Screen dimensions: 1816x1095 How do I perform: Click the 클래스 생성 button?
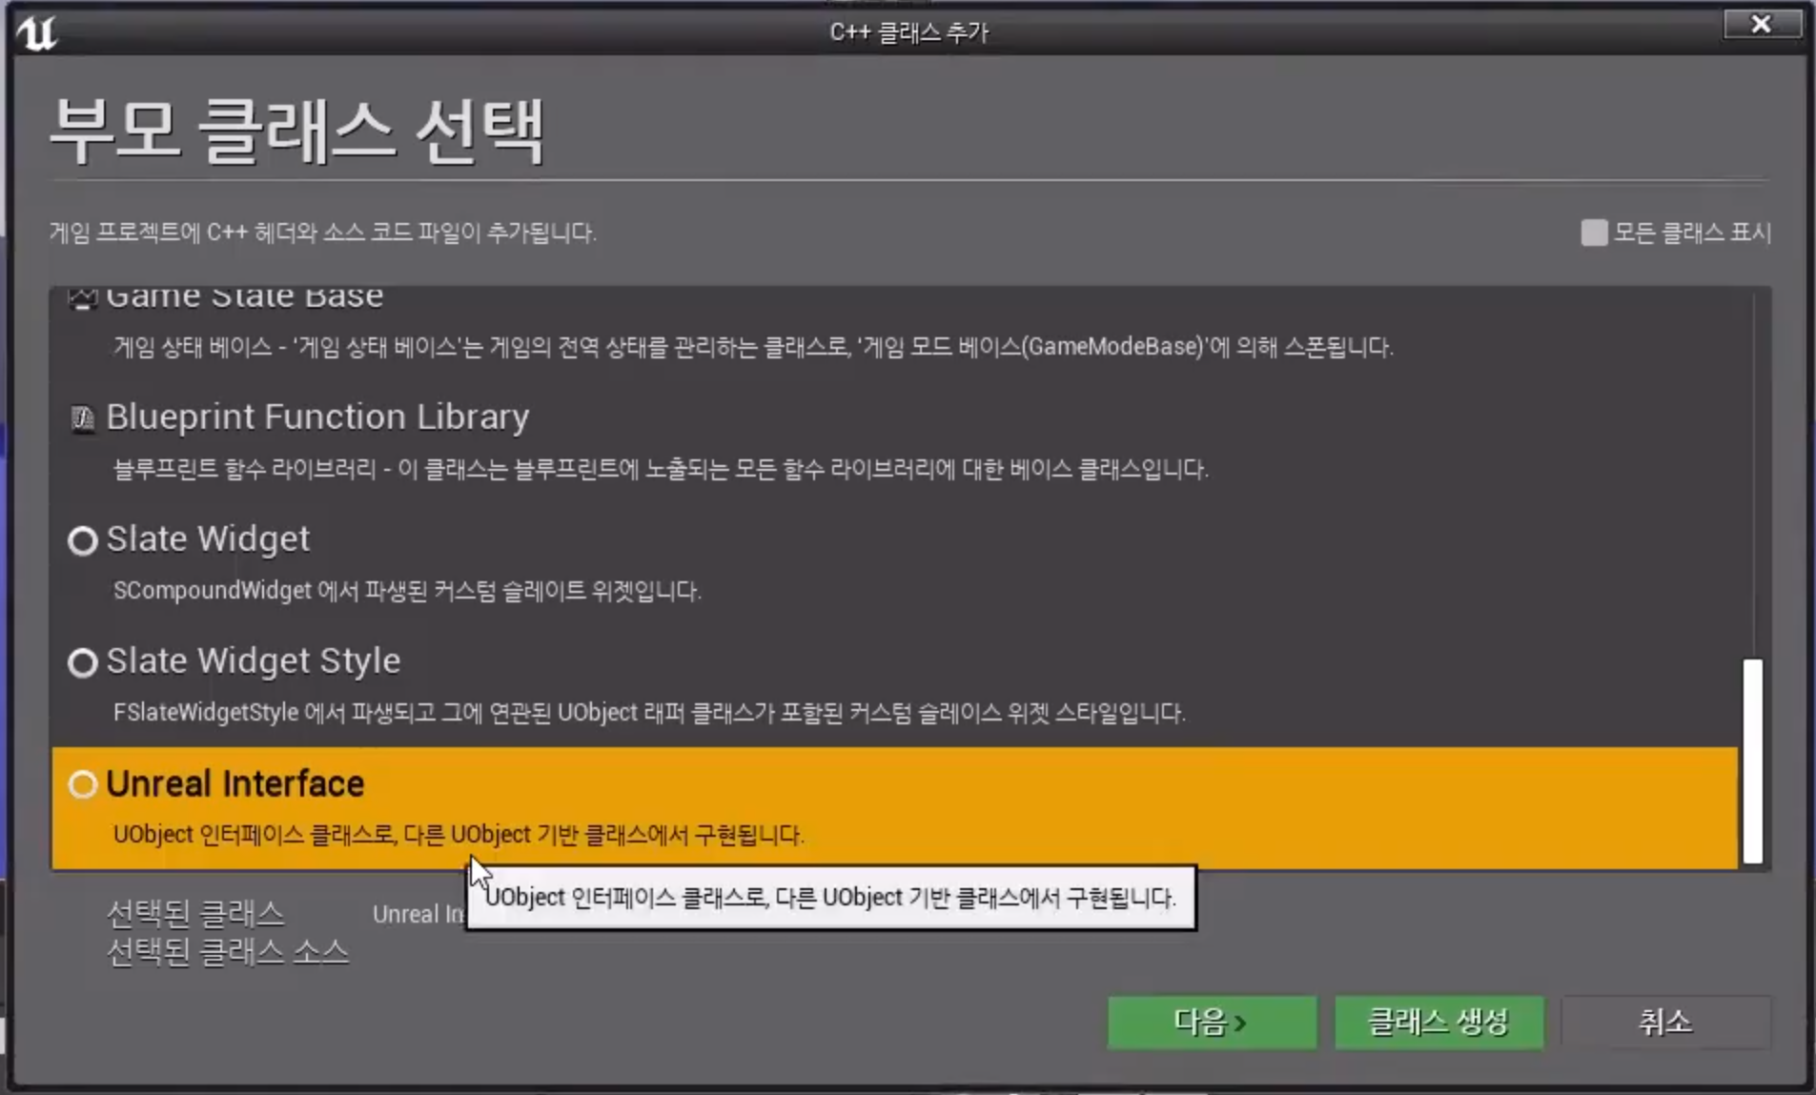click(x=1439, y=1022)
